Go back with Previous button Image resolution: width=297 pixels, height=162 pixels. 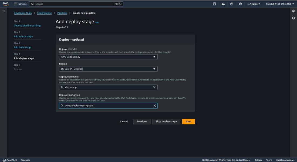click(x=142, y=122)
